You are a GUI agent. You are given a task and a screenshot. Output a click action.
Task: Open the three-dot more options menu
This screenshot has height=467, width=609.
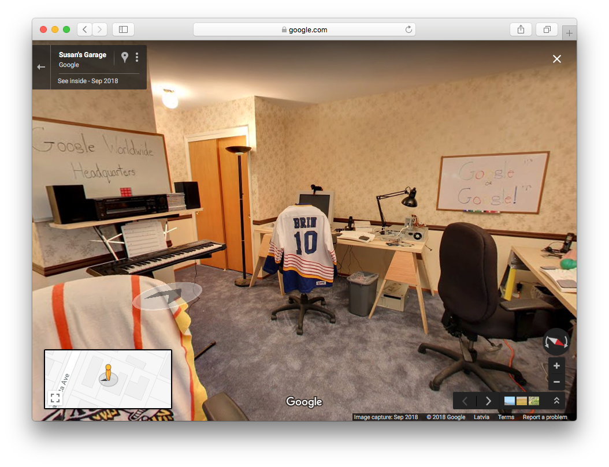(x=137, y=57)
